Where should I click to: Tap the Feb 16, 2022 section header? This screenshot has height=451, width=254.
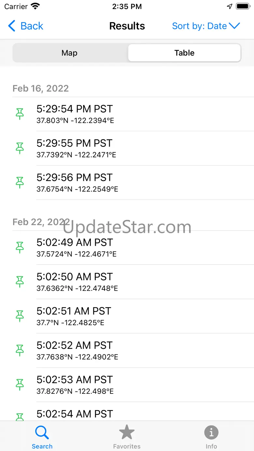tap(41, 88)
